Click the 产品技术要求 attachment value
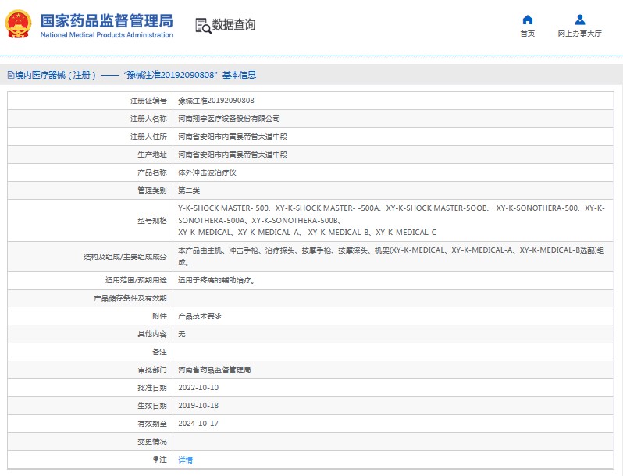This screenshot has height=476, width=623. click(200, 316)
